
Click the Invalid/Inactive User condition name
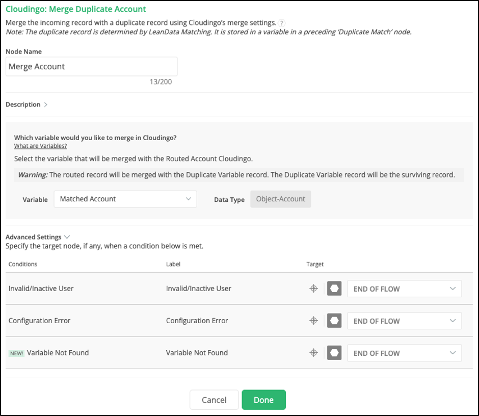tap(41, 288)
